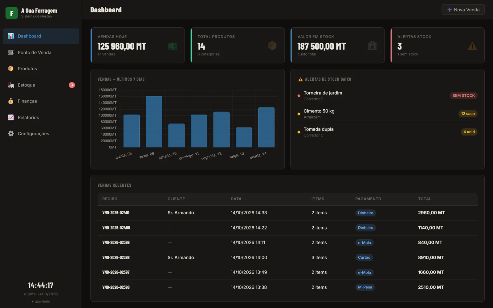This screenshot has width=493, height=308.
Task: Click the Dashboard sidebar icon
Action: click(11, 36)
